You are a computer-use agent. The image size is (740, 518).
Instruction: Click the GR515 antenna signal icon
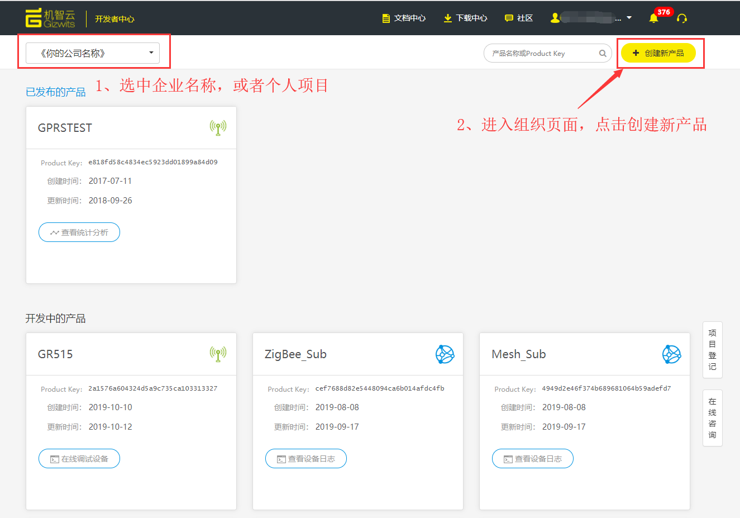click(x=218, y=354)
